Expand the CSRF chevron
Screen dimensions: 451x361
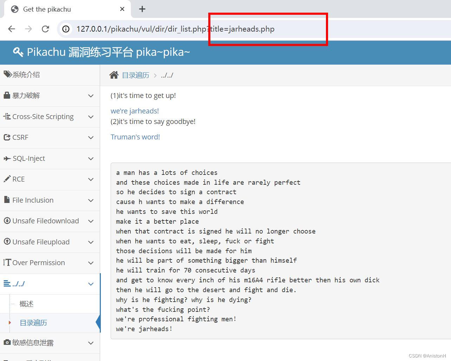coord(91,138)
